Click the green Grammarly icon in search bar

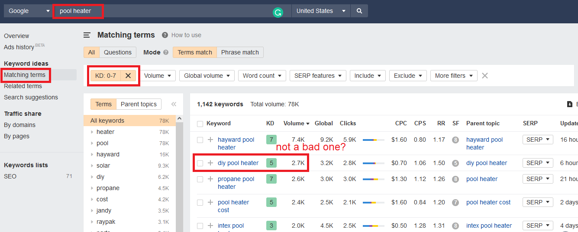278,13
